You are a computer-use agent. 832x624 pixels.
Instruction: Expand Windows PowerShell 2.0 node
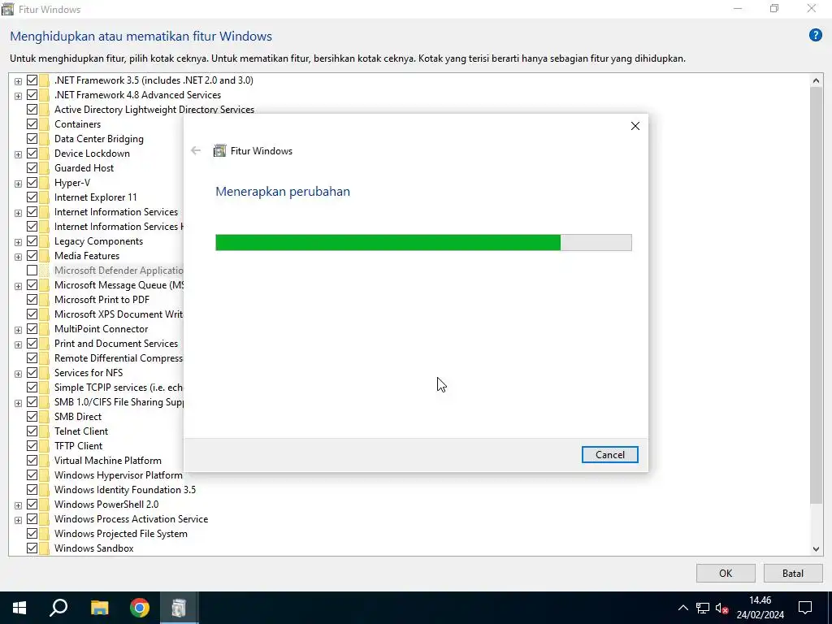[18, 505]
